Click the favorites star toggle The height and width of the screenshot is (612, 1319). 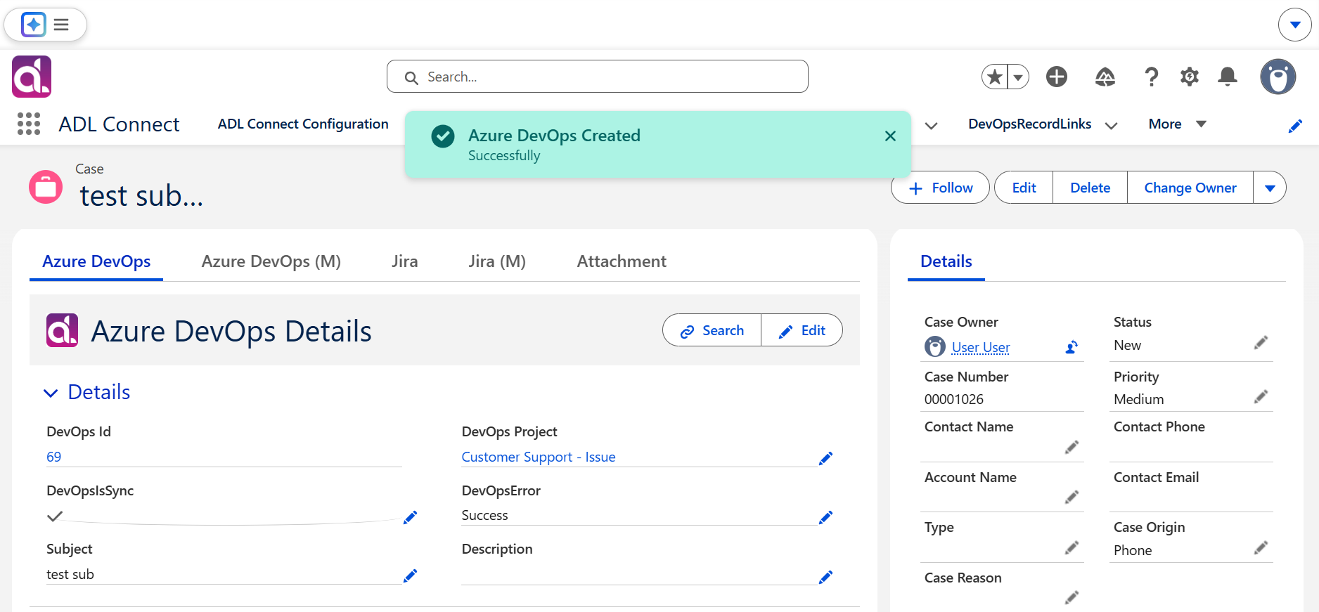[995, 77]
